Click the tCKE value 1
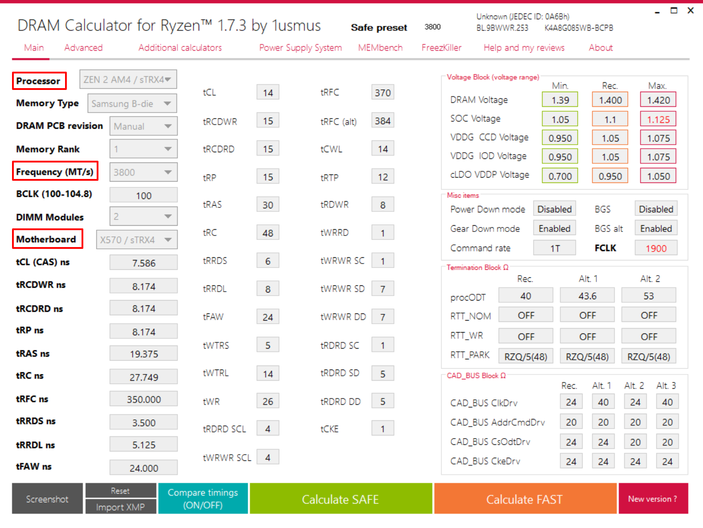This screenshot has height=528, width=703. (x=383, y=429)
